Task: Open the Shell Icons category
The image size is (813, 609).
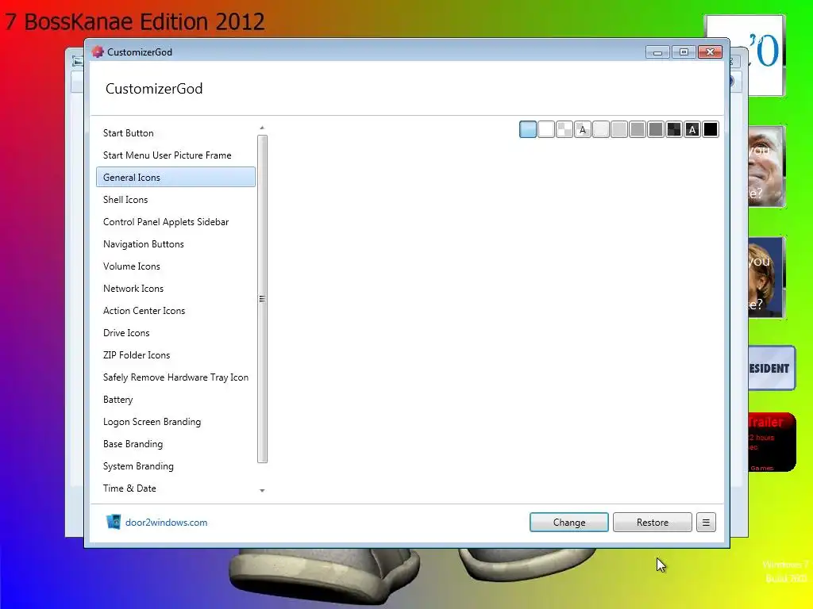Action: 175,199
